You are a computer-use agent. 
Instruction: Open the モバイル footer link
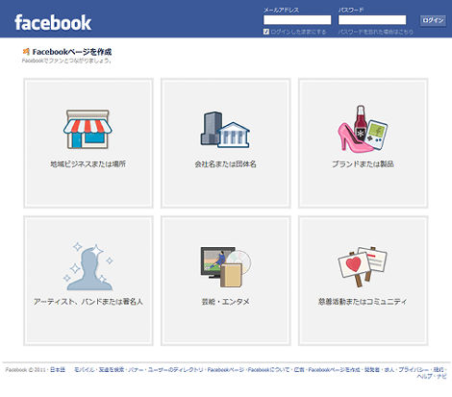(x=84, y=370)
